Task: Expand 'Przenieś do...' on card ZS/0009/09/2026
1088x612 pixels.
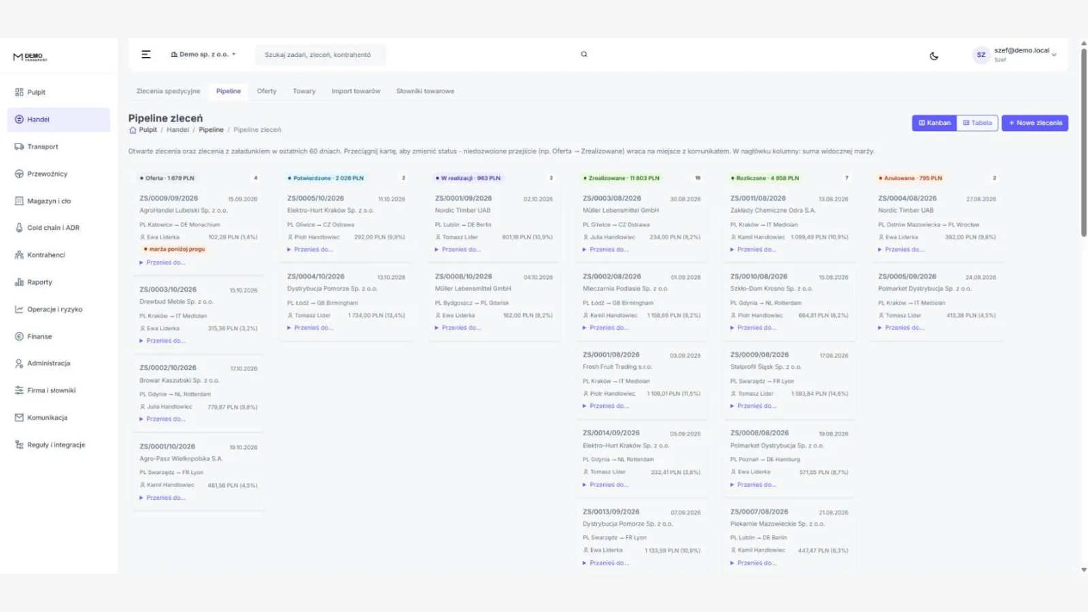Action: point(163,262)
